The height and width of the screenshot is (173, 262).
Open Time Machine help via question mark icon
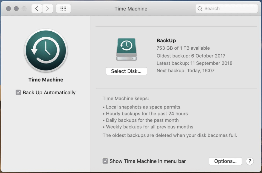[x=250, y=161]
